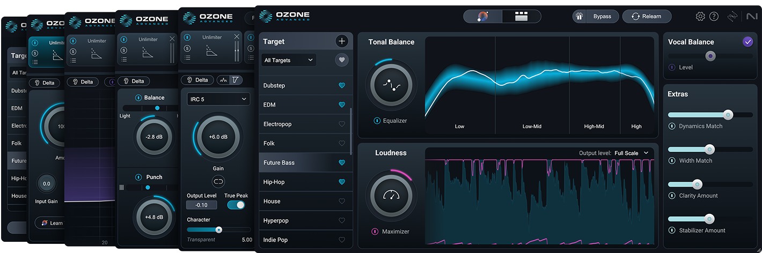
Task: Click the threshold view icon beside Delta
Action: coord(236,80)
